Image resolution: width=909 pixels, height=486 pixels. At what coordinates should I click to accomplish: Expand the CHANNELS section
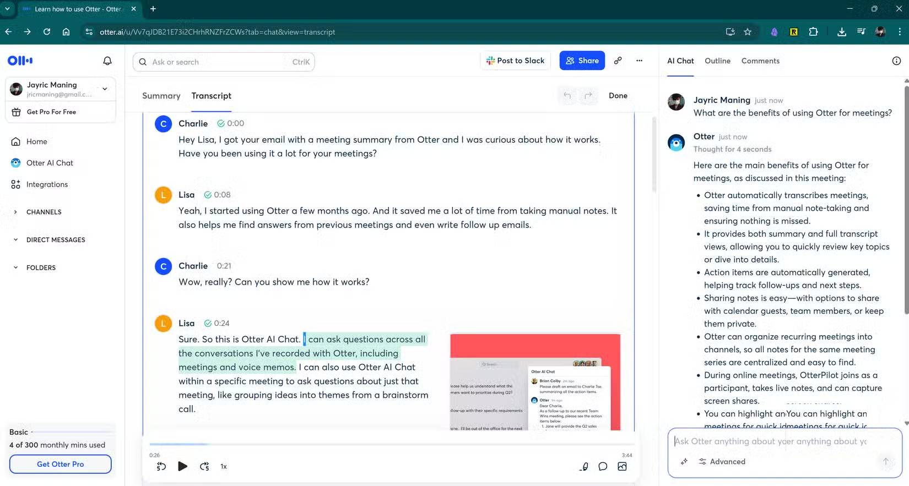pyautogui.click(x=37, y=212)
